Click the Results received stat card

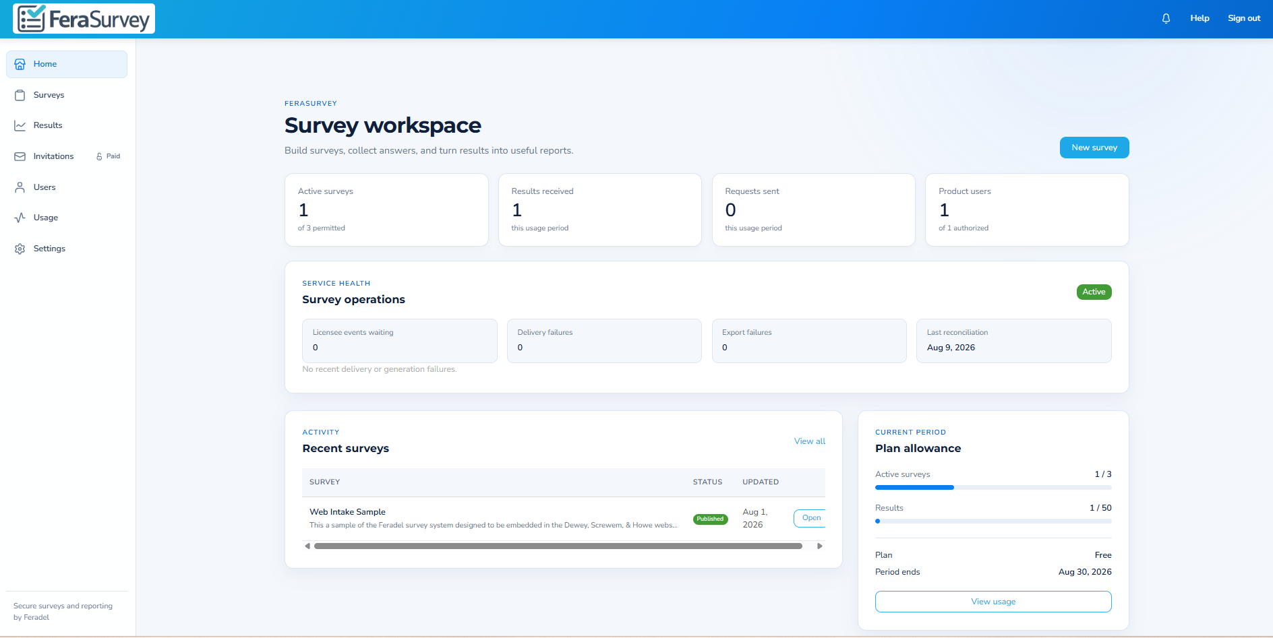[x=600, y=210]
